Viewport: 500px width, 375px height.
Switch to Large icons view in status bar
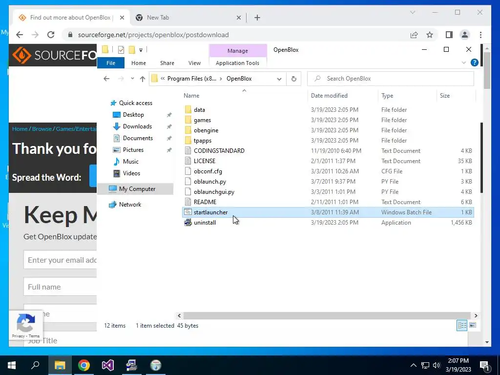pos(473,325)
